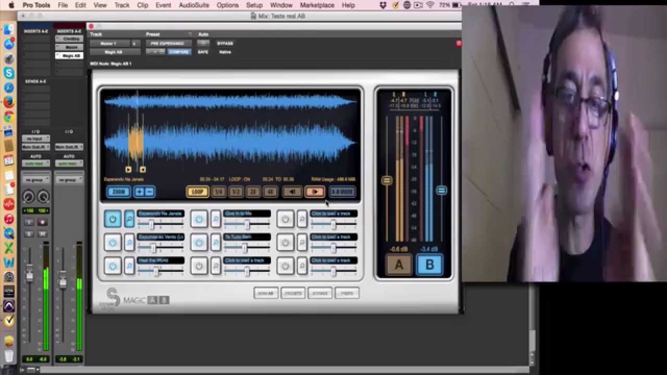Toggle power of top right empty track slot
Image resolution: width=667 pixels, height=375 pixels.
point(285,219)
